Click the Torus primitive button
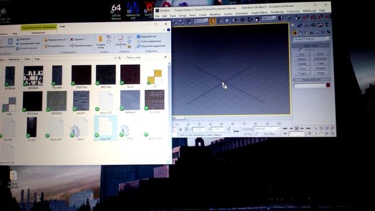375x211 pixels. point(302,69)
